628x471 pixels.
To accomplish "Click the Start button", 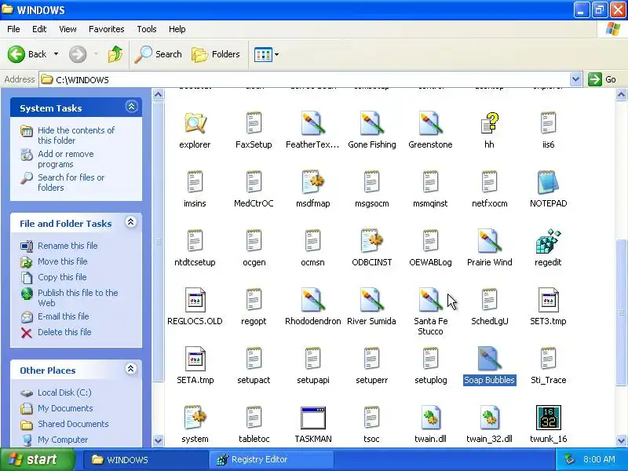I will pyautogui.click(x=38, y=459).
